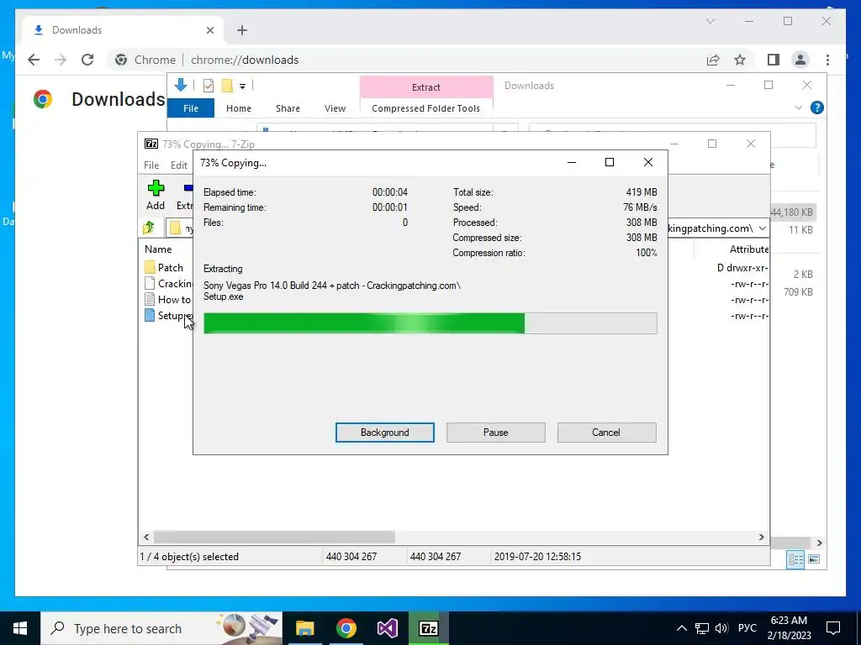Viewport: 861px width, 645px height.
Task: Show hidden tray icons chevron
Action: [681, 628]
